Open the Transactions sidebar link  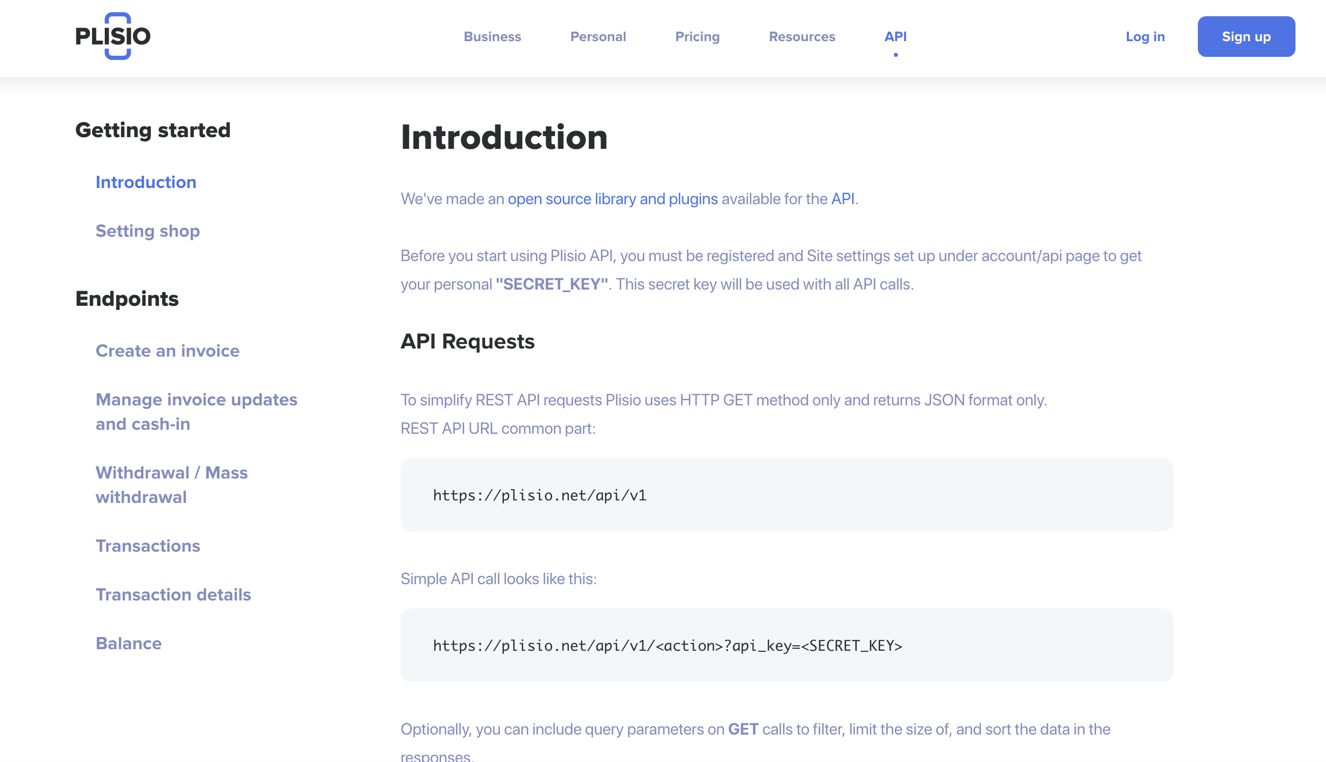point(148,546)
